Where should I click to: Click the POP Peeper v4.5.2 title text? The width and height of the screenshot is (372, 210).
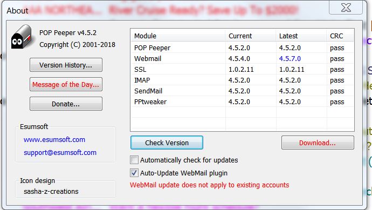point(68,32)
